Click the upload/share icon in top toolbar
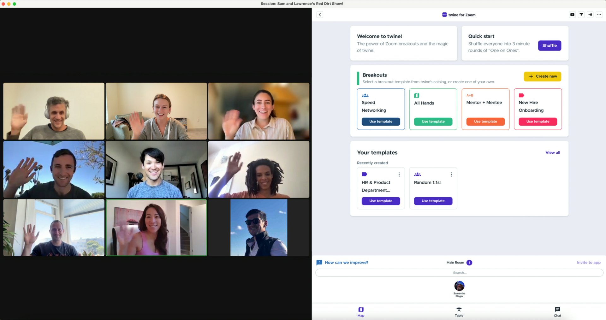 [x=572, y=15]
